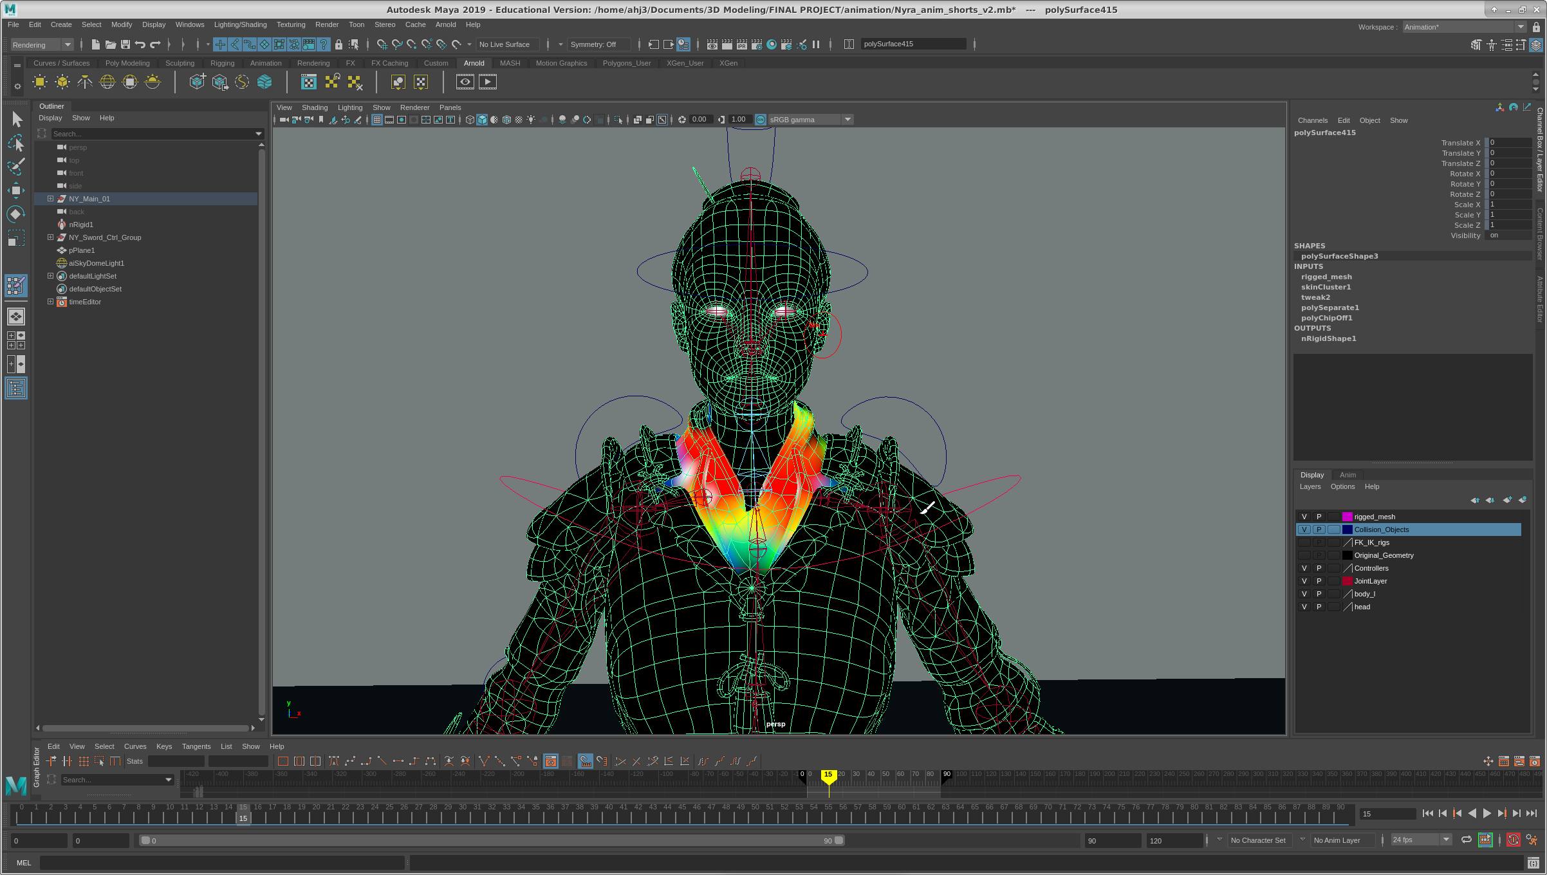Go to the start of the playback range
This screenshot has height=875, width=1547.
[x=1427, y=814]
